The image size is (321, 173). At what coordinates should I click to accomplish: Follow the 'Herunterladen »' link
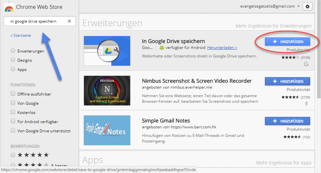click(x=222, y=48)
